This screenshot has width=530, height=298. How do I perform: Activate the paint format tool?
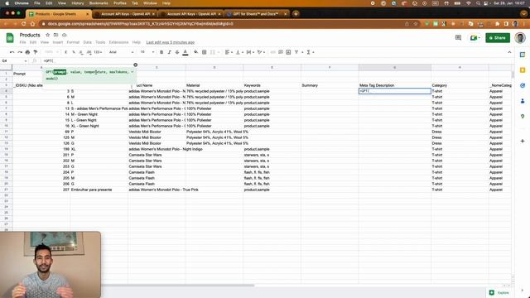pos(36,52)
